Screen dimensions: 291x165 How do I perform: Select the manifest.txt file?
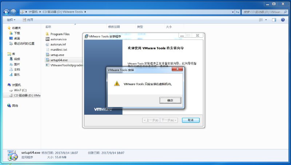(x=56, y=50)
